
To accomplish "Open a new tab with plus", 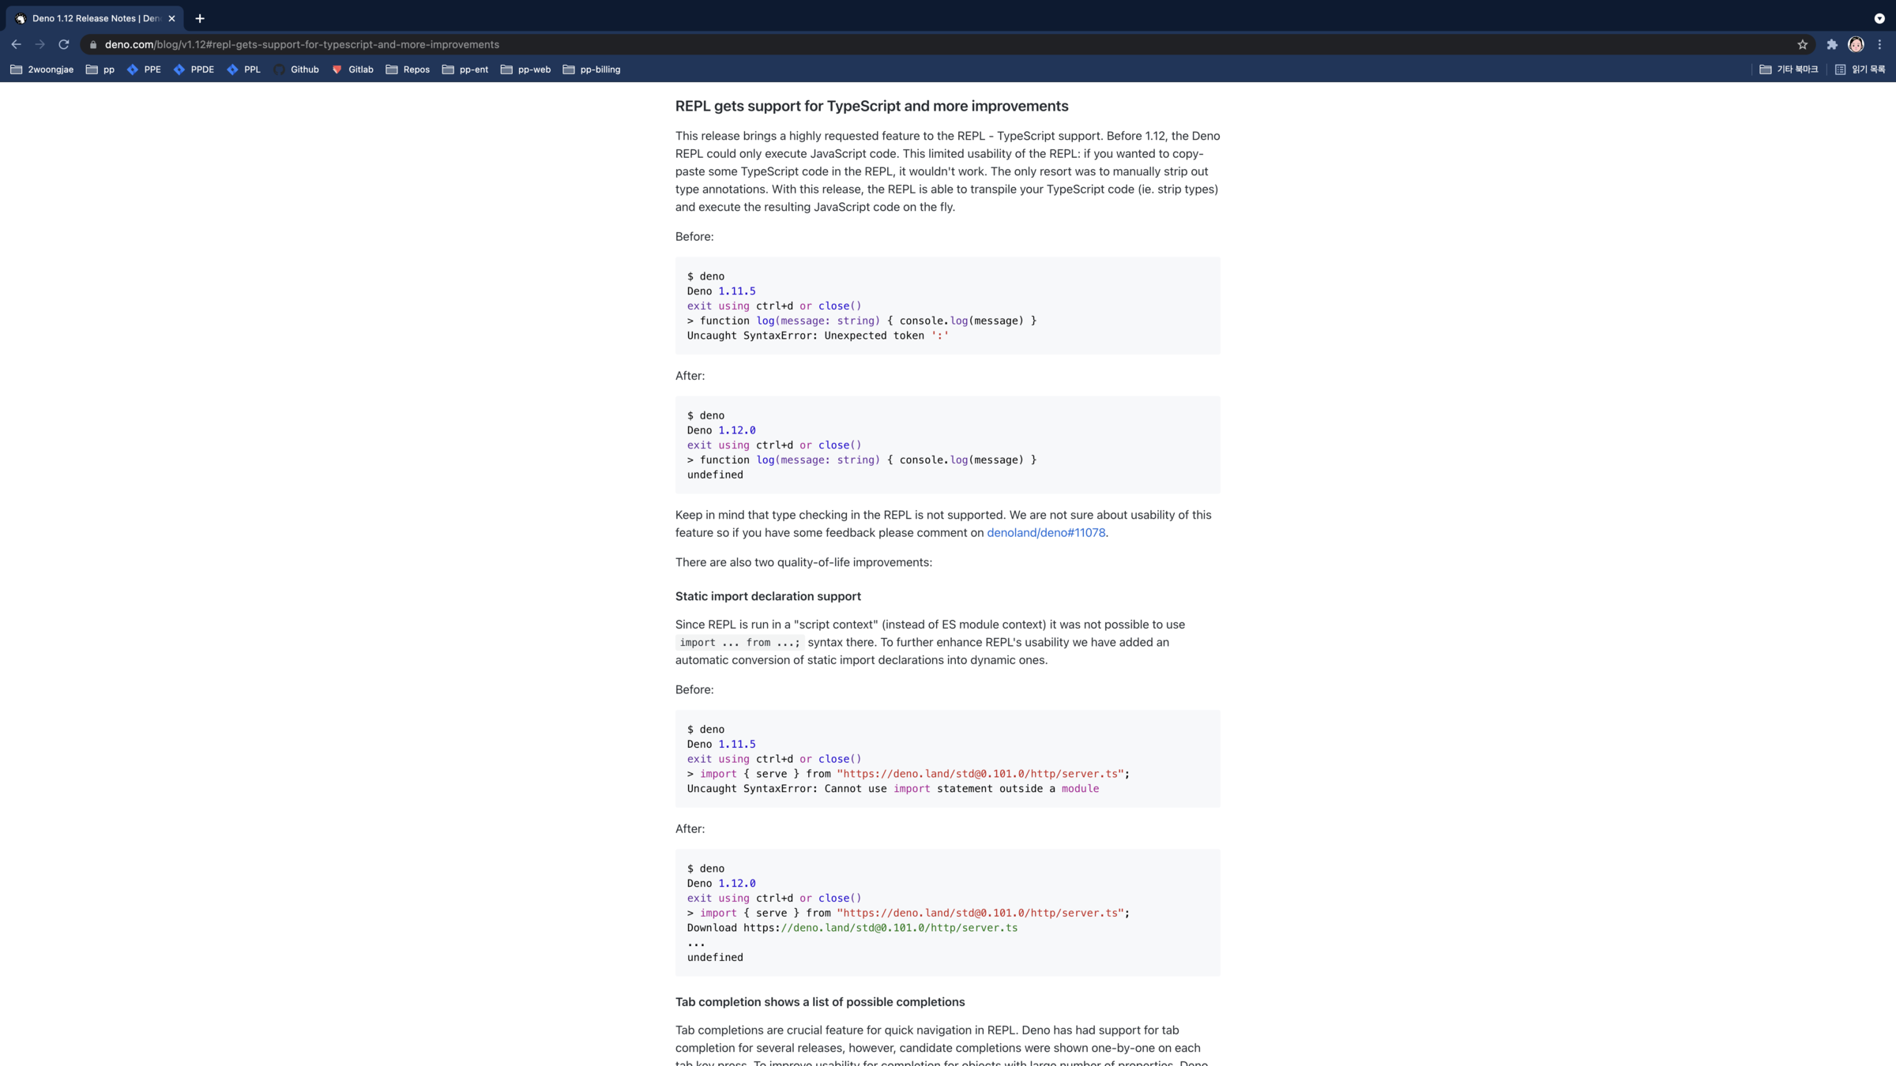I will pos(200,18).
